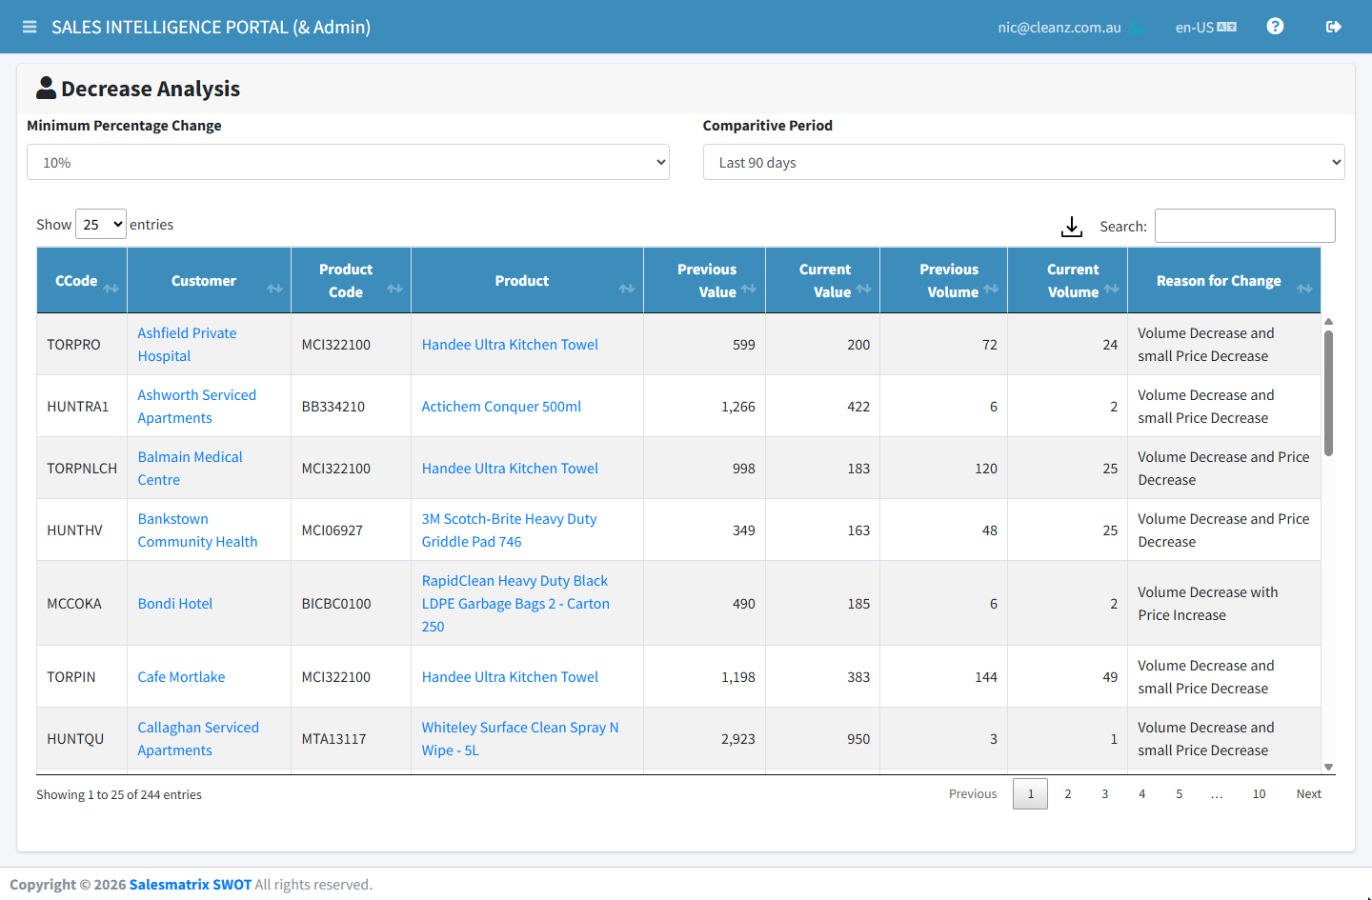Sort by Product Code sort icon
The image size is (1372, 900).
click(x=395, y=289)
